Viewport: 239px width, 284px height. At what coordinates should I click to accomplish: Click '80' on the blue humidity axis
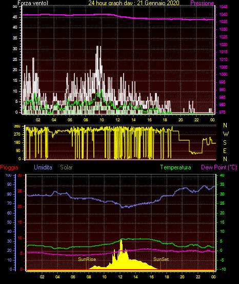[x=9, y=194]
